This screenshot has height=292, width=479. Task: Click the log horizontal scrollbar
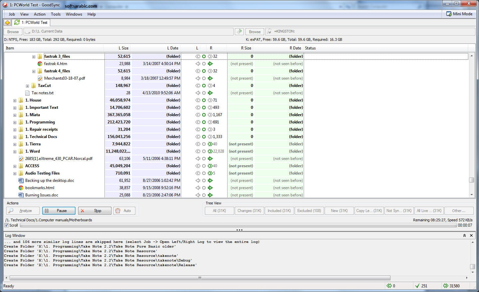(200, 278)
